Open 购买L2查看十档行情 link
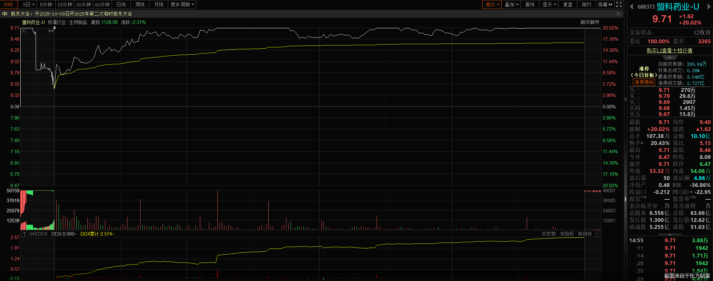 point(669,51)
